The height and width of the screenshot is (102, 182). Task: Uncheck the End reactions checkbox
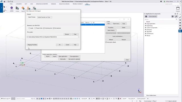[x=53, y=28]
